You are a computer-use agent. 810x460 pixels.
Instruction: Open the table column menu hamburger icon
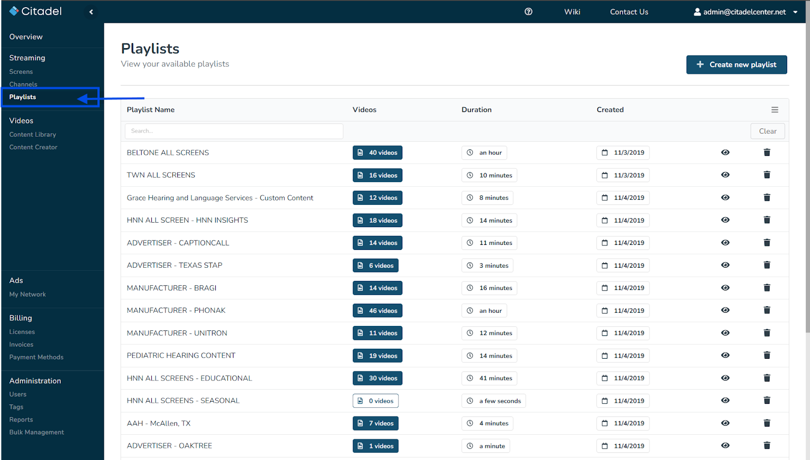click(775, 110)
